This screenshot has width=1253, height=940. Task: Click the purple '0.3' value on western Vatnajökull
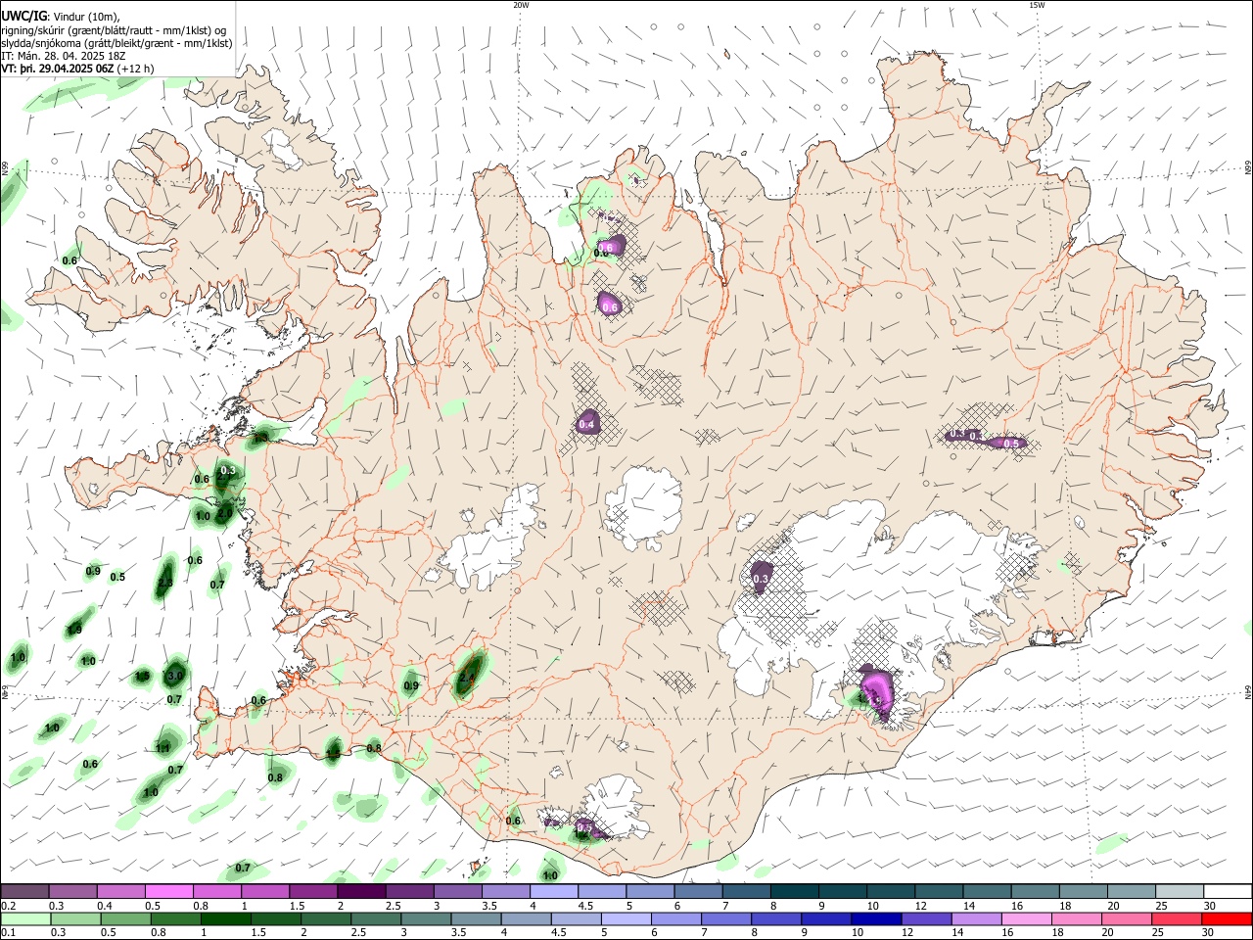[x=761, y=580]
